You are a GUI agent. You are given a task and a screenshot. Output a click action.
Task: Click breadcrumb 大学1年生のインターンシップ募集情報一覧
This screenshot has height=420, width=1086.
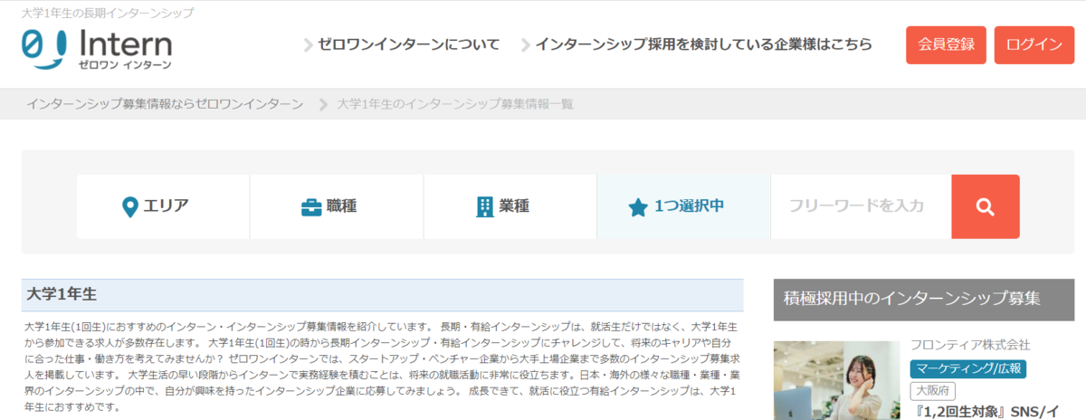[x=455, y=104]
